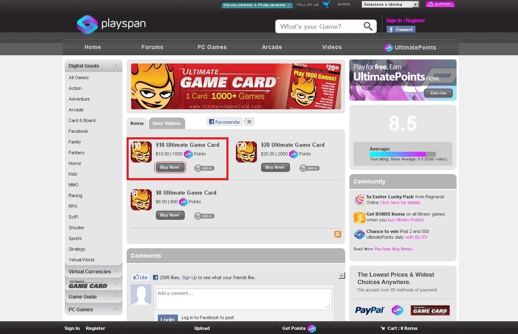Click Gift it for $20 Game Card
This screenshot has width=518, height=334.
(309, 168)
